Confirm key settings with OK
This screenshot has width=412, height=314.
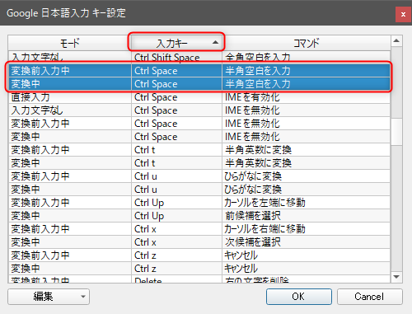click(x=299, y=297)
